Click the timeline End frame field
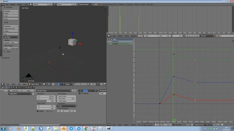The height and width of the screenshot is (131, 234). 165,36
